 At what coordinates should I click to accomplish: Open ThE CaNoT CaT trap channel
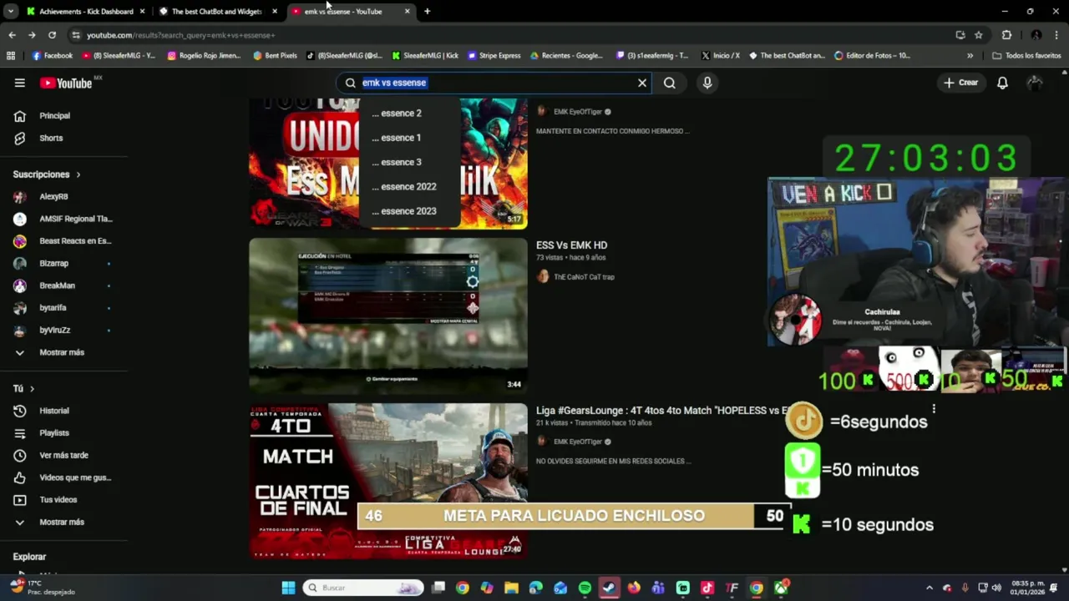pos(584,277)
